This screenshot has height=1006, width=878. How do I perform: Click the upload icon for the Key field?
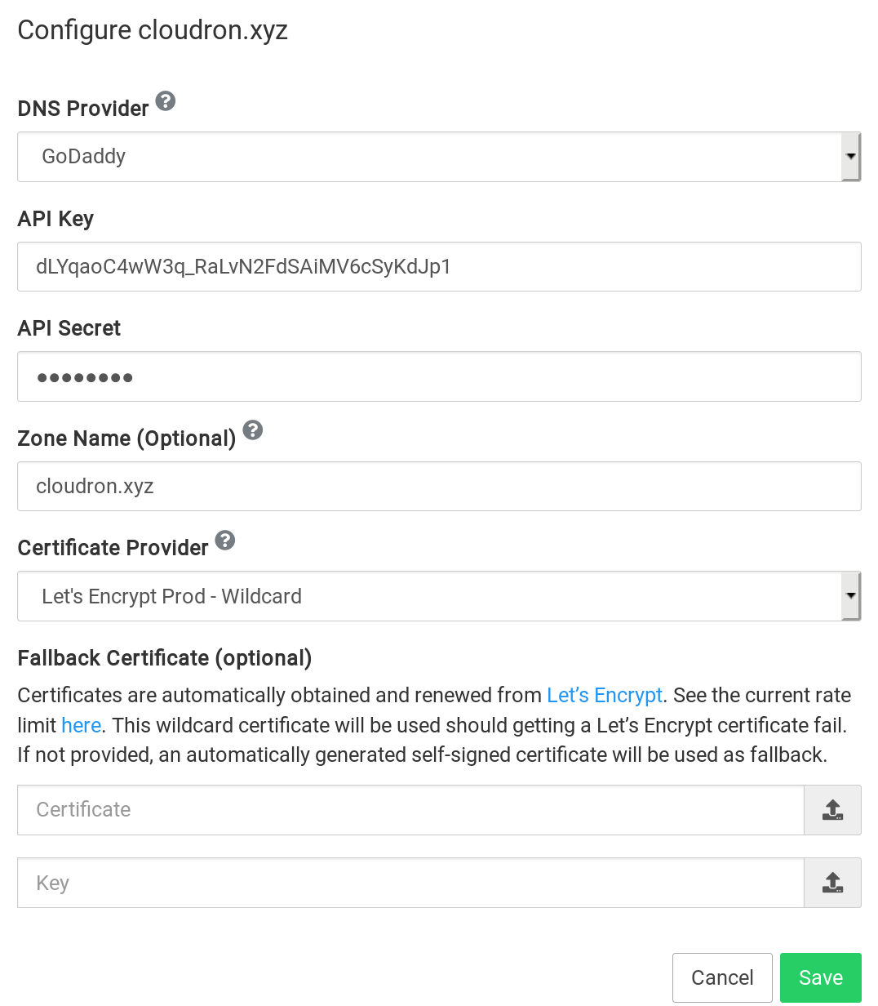[x=832, y=883]
